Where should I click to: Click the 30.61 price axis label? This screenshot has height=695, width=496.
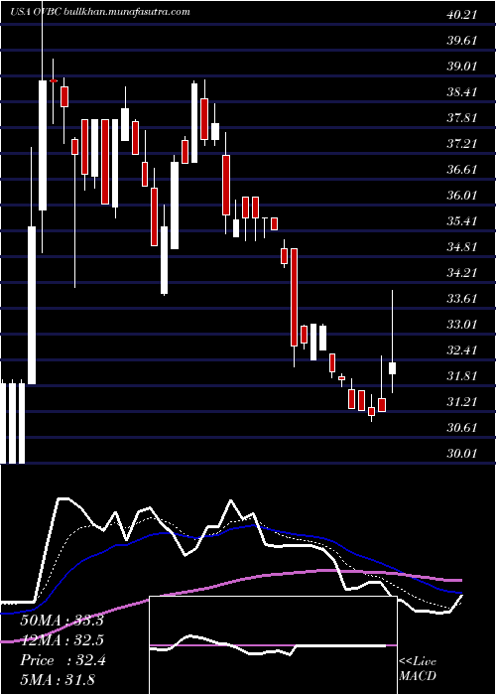(463, 428)
